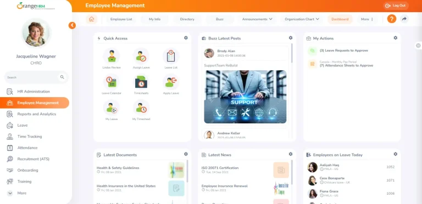This screenshot has height=204, width=422.
Task: Click Health & Safety Guidelines thumbnail image
Action: (x=176, y=170)
